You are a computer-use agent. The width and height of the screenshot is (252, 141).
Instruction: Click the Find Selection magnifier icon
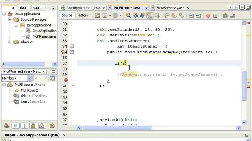[128, 16]
